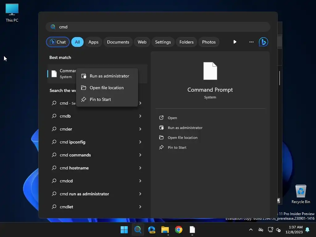Select the This PC desktop icon
The width and height of the screenshot is (316, 237).
[12, 13]
